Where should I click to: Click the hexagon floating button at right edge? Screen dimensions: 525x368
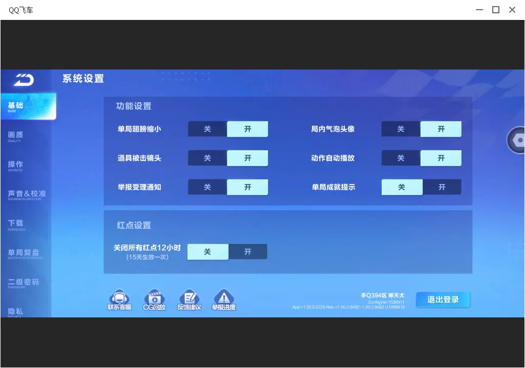click(516, 140)
